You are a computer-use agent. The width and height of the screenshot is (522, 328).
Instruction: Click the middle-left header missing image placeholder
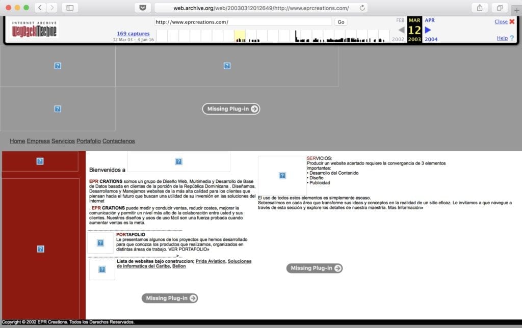click(58, 109)
